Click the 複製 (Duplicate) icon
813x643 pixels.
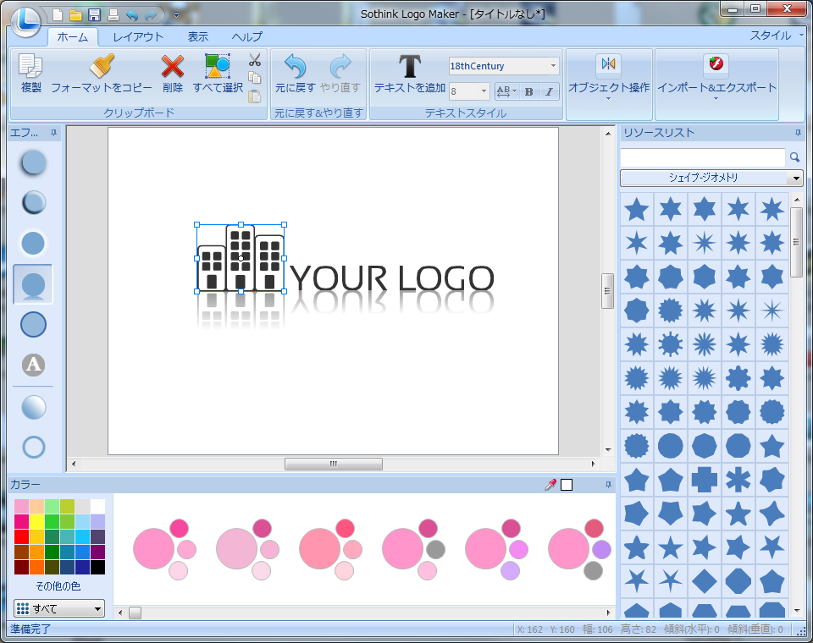point(30,67)
